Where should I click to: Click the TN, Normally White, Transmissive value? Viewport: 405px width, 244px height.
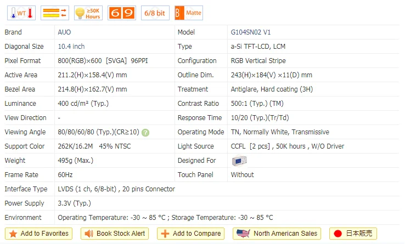point(280,132)
